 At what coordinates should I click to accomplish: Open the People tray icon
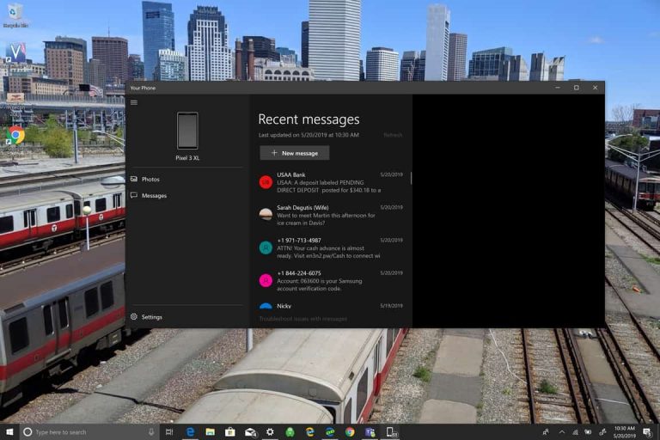pyautogui.click(x=546, y=432)
